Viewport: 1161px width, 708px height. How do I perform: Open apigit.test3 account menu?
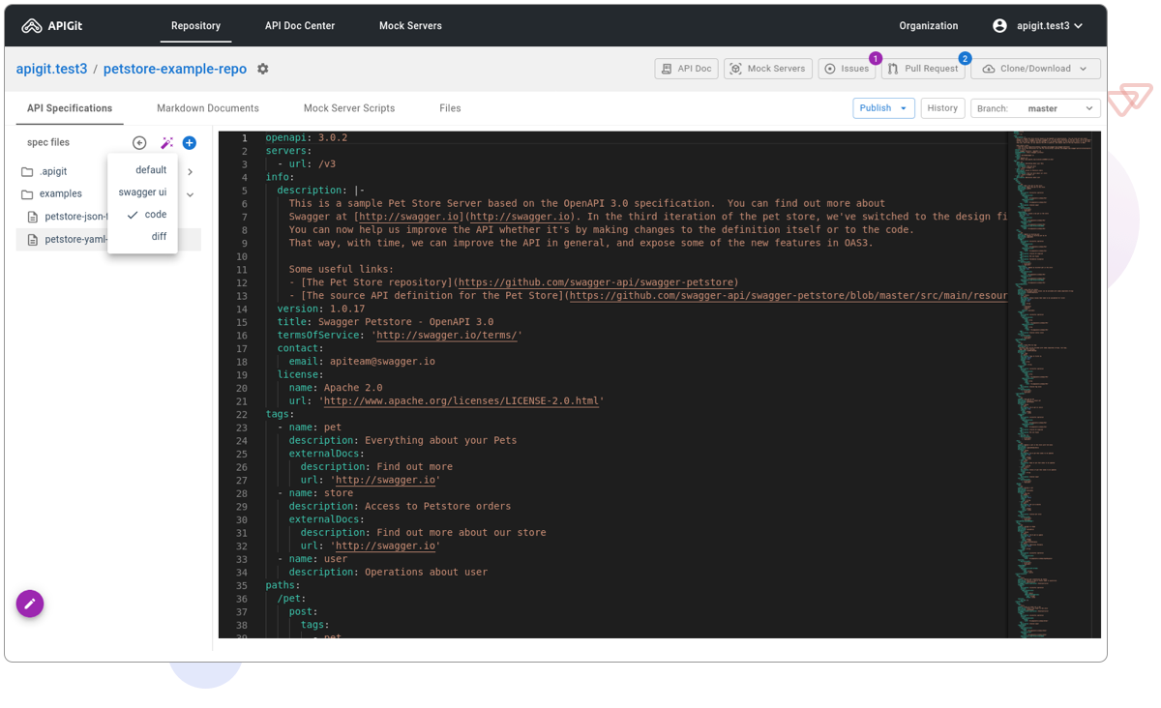(1038, 26)
